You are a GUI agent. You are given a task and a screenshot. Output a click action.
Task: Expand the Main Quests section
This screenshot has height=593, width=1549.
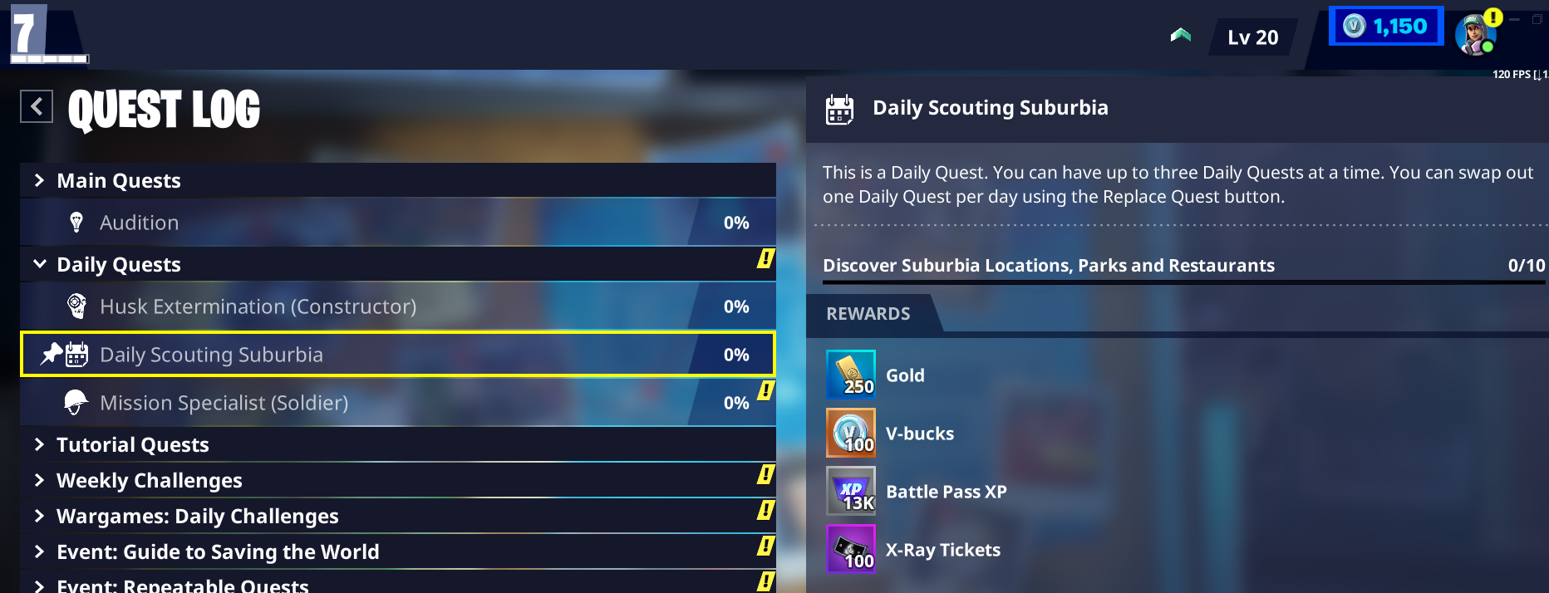[x=39, y=180]
